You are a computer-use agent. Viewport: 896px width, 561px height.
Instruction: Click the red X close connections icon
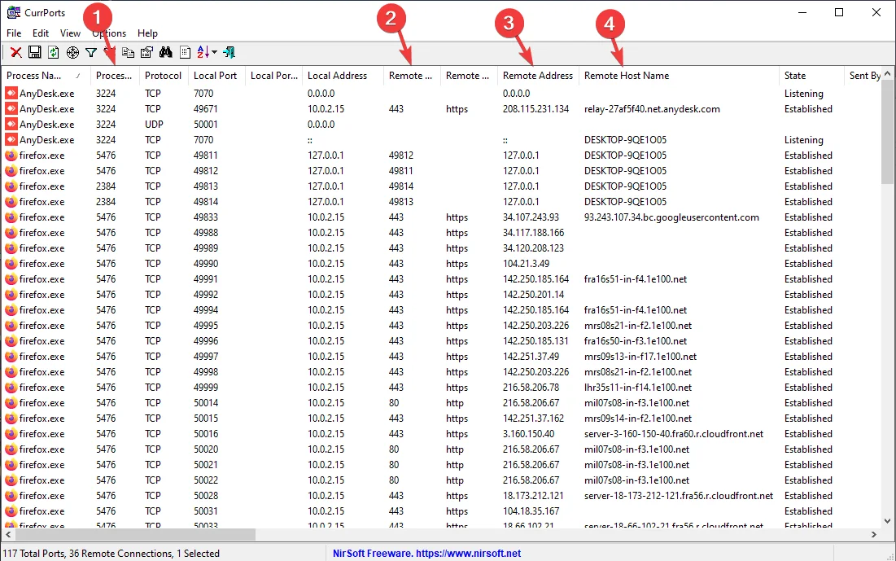tap(16, 53)
